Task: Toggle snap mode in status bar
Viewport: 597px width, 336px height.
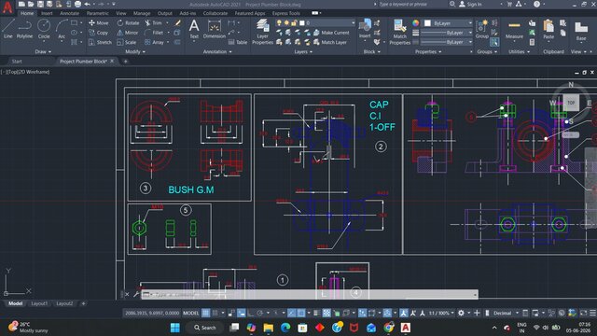Action: point(215,313)
